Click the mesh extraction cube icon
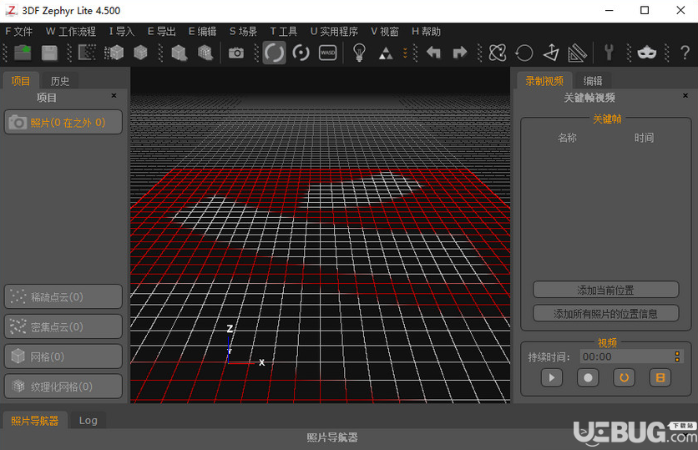Image resolution: width=698 pixels, height=450 pixels. pos(179,53)
